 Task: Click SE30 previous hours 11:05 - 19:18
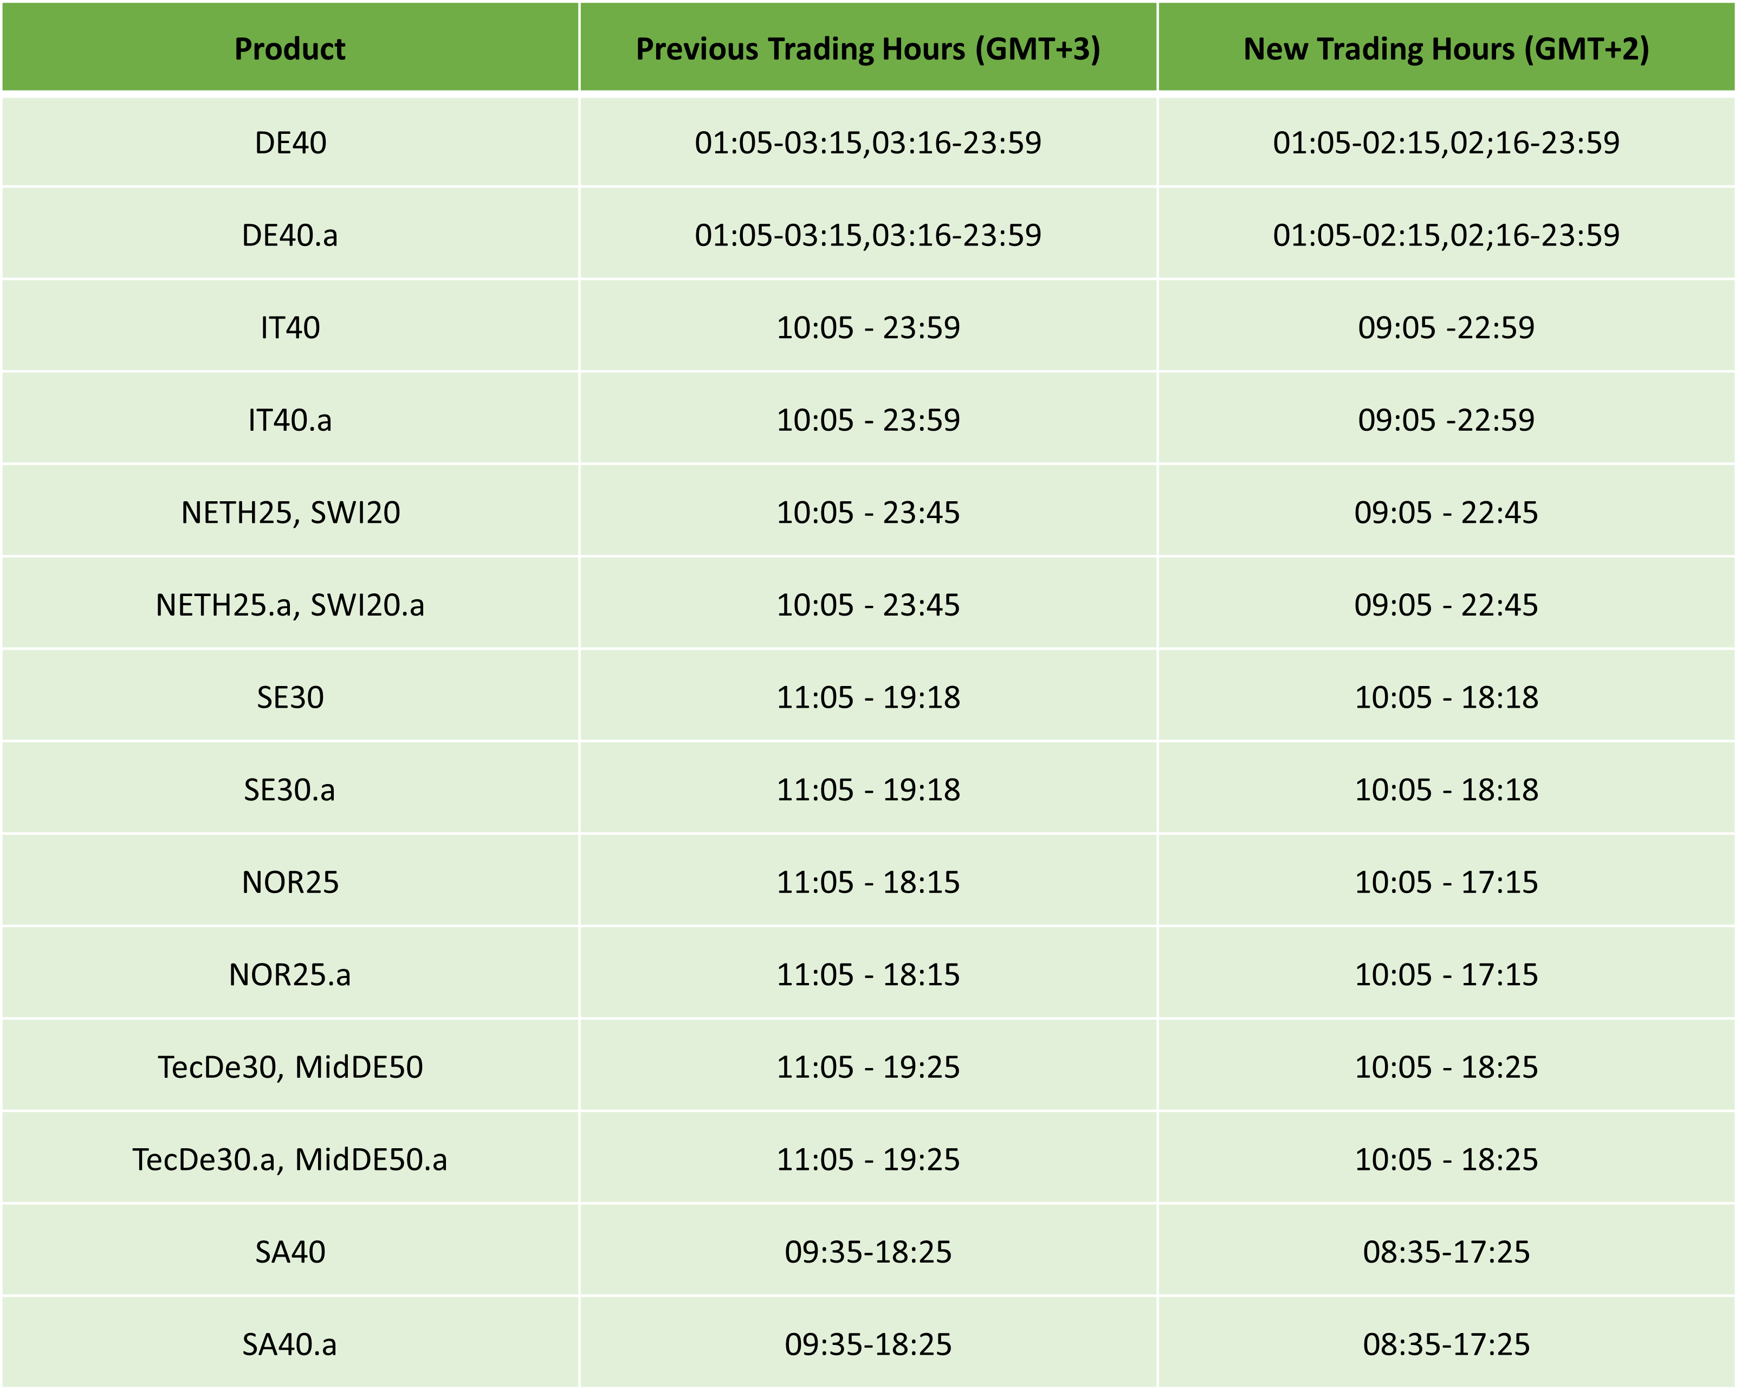pos(868,697)
